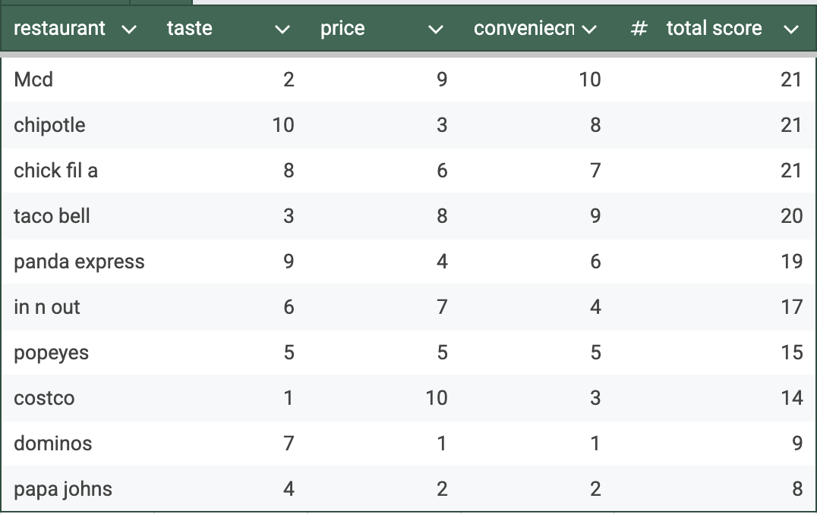Expand the taste column menu chevron
The width and height of the screenshot is (817, 514).
pyautogui.click(x=282, y=30)
